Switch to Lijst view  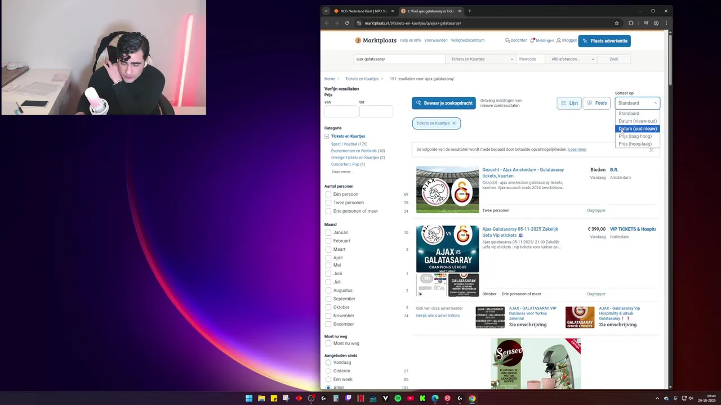pos(569,103)
